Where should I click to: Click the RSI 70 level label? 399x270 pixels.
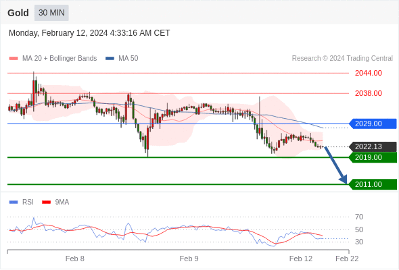(359, 217)
